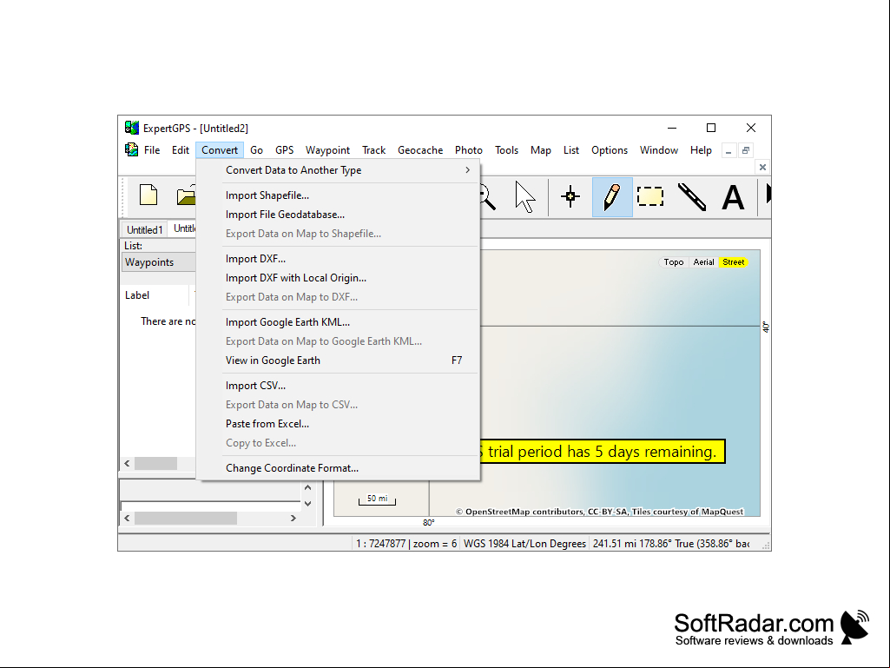Choose Import CSV option

[339, 385]
